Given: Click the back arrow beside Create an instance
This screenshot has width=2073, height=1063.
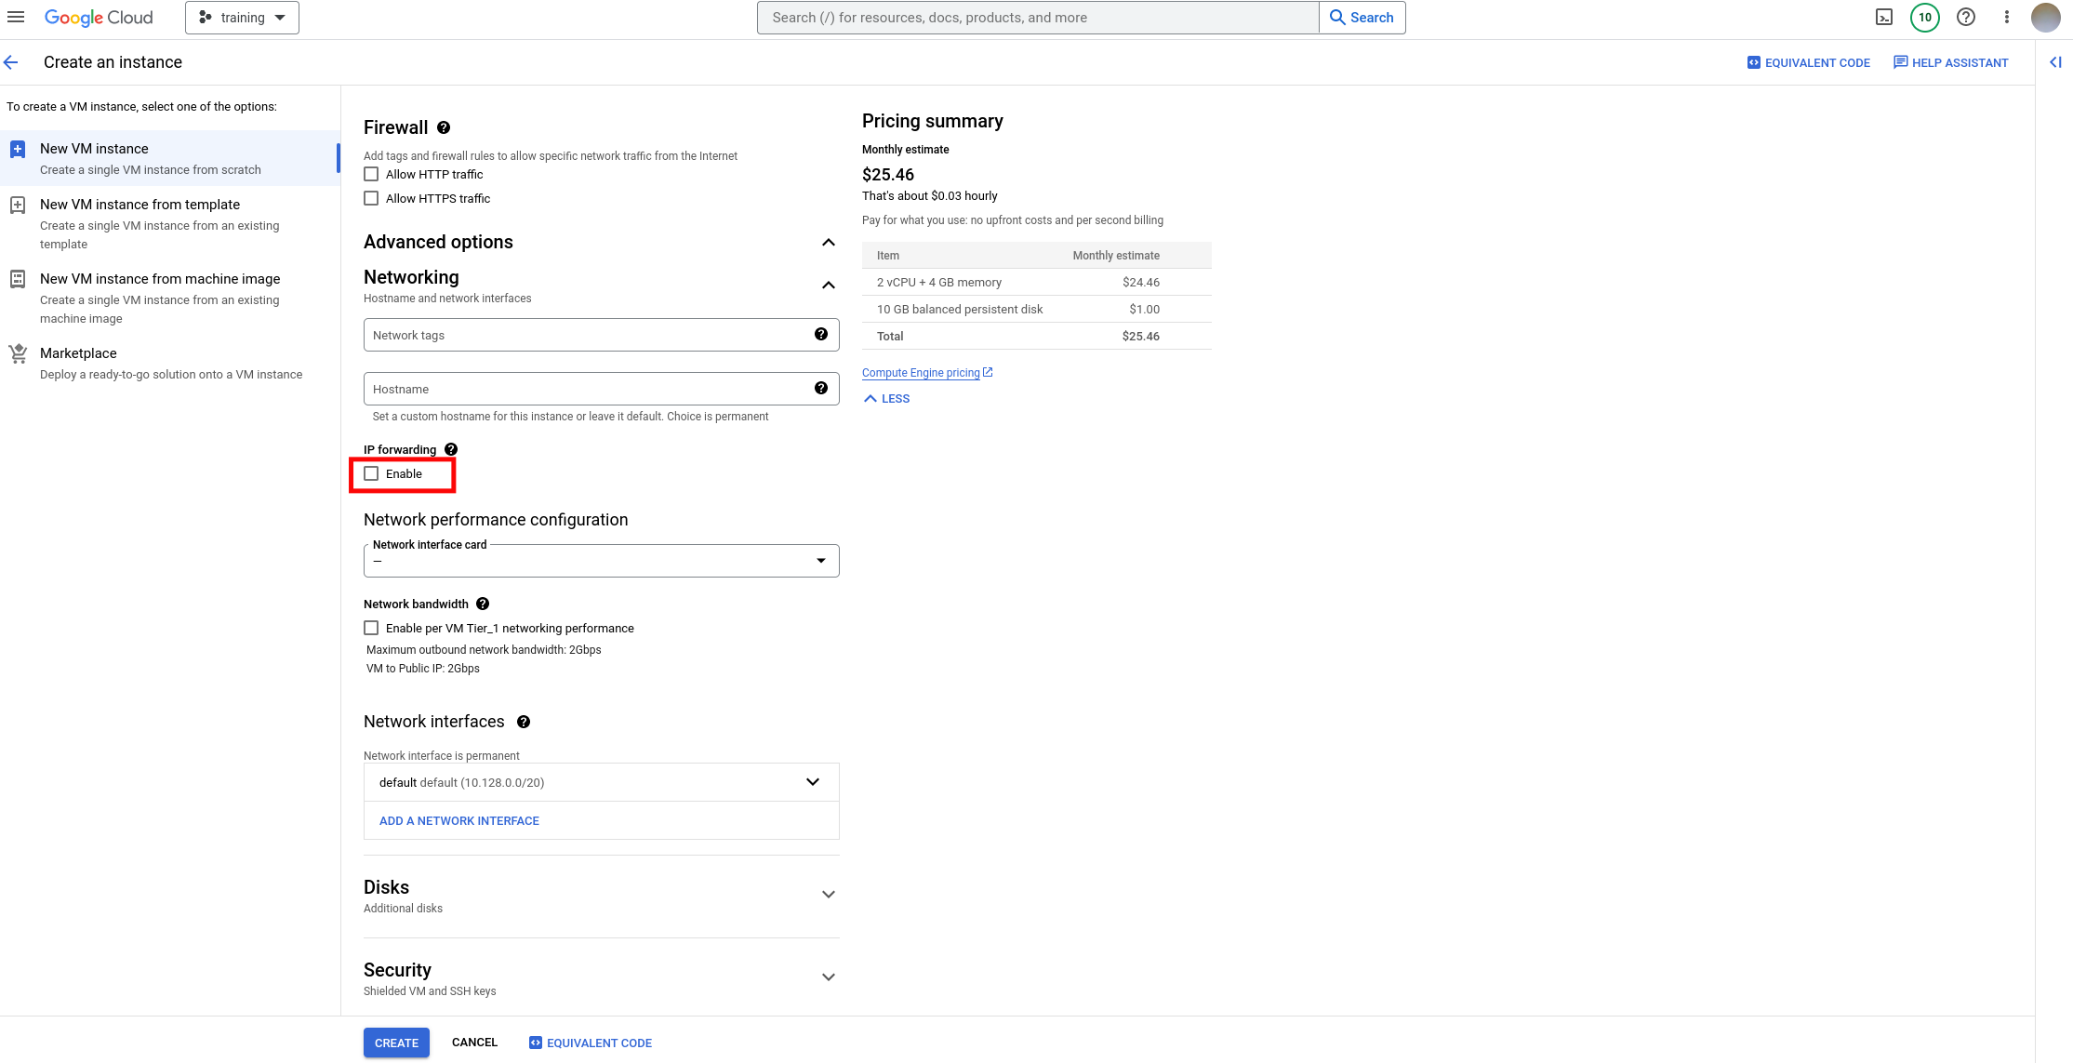Looking at the screenshot, I should click(x=11, y=62).
